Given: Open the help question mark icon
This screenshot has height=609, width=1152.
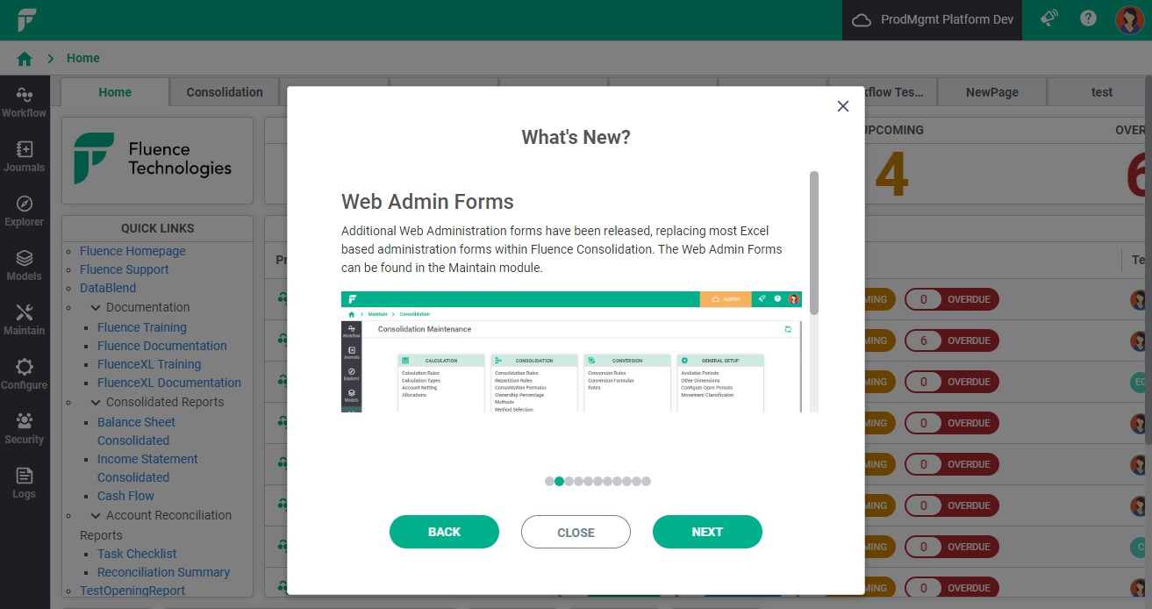Looking at the screenshot, I should pyautogui.click(x=1089, y=18).
